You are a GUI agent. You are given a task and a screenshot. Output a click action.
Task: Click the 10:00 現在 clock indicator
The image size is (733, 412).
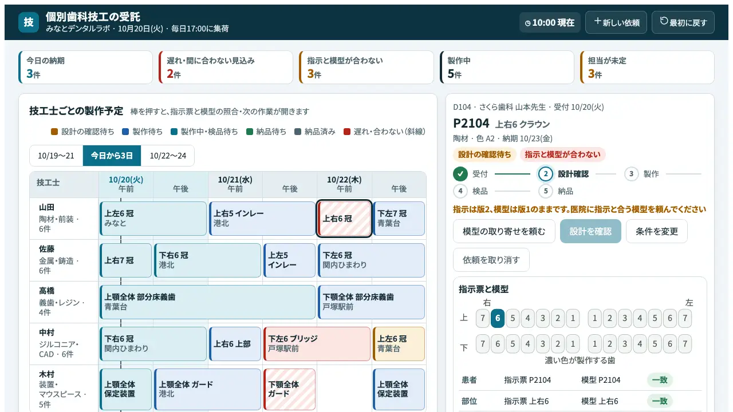[x=550, y=22]
